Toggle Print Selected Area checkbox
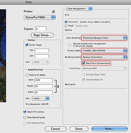 point(25,123)
